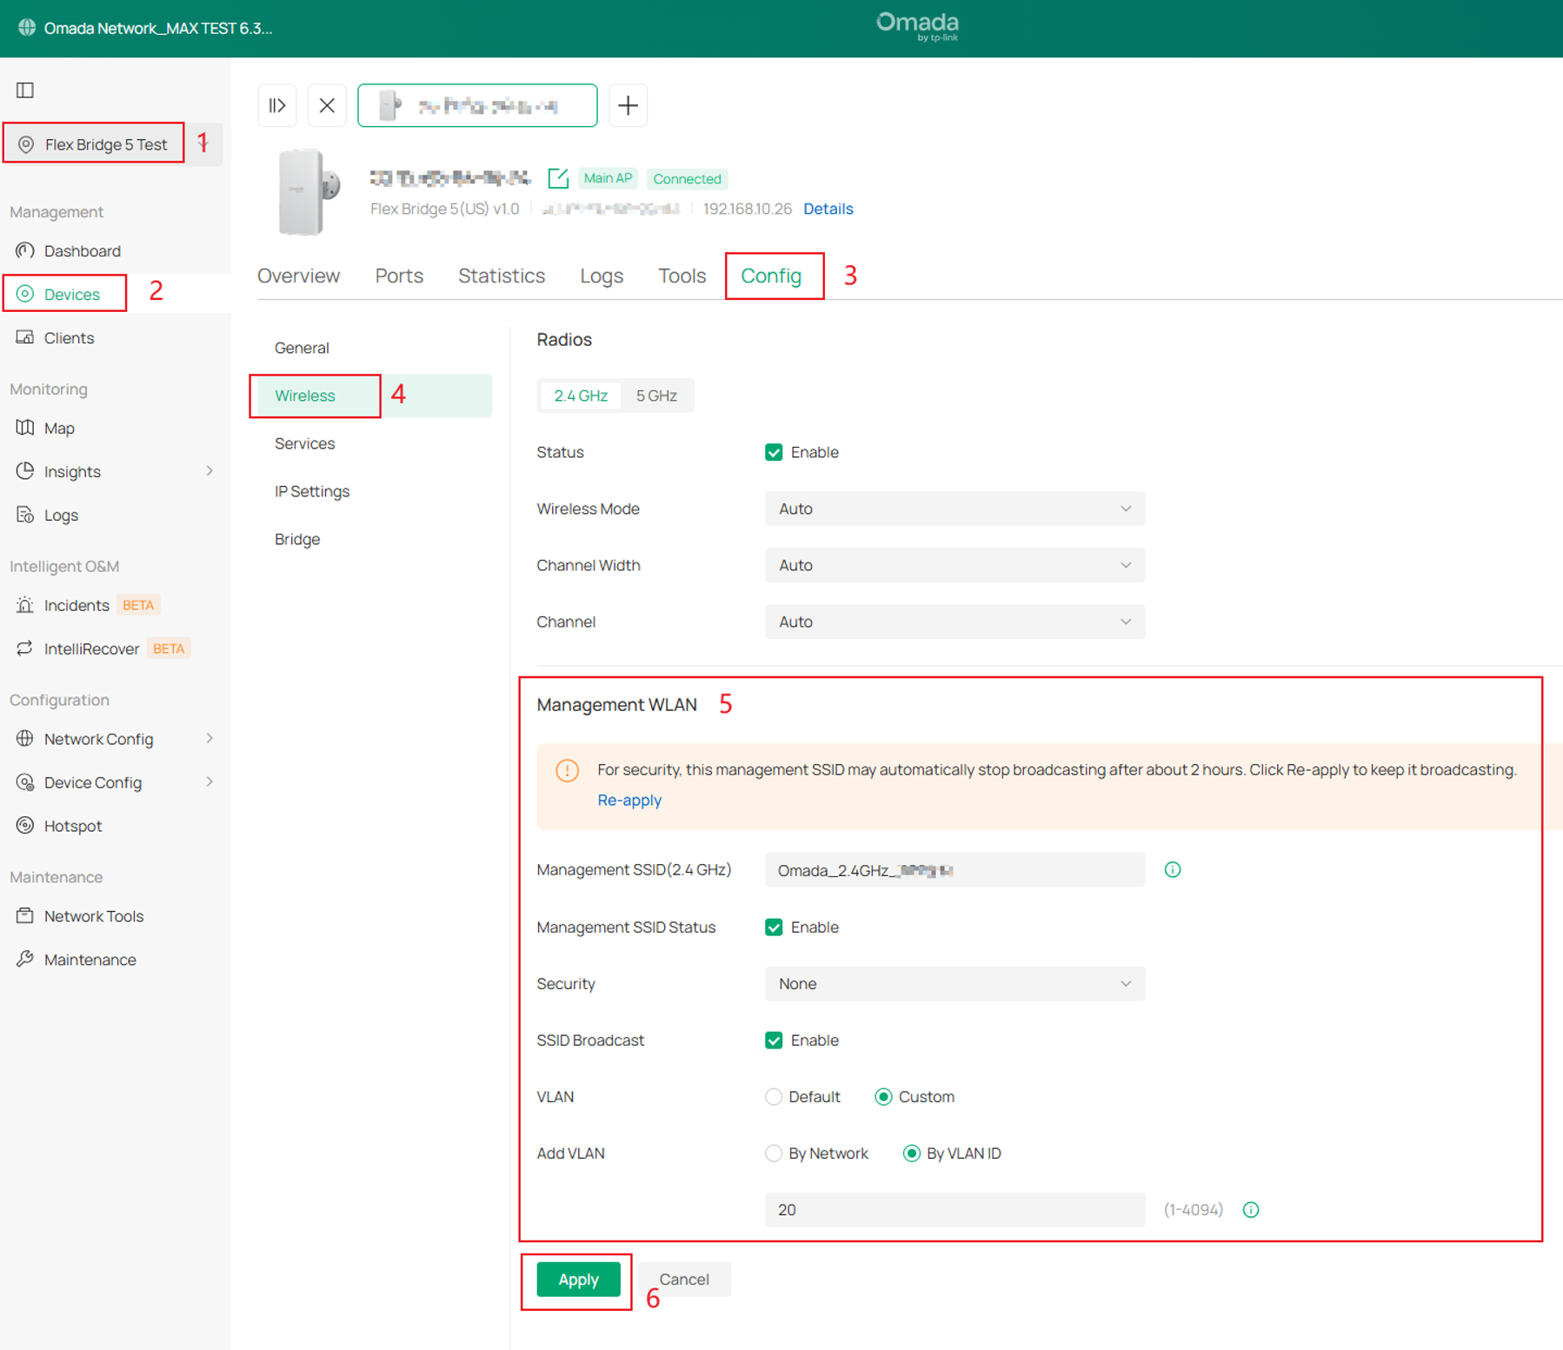Select the Default VLAN radio button

pos(774,1097)
